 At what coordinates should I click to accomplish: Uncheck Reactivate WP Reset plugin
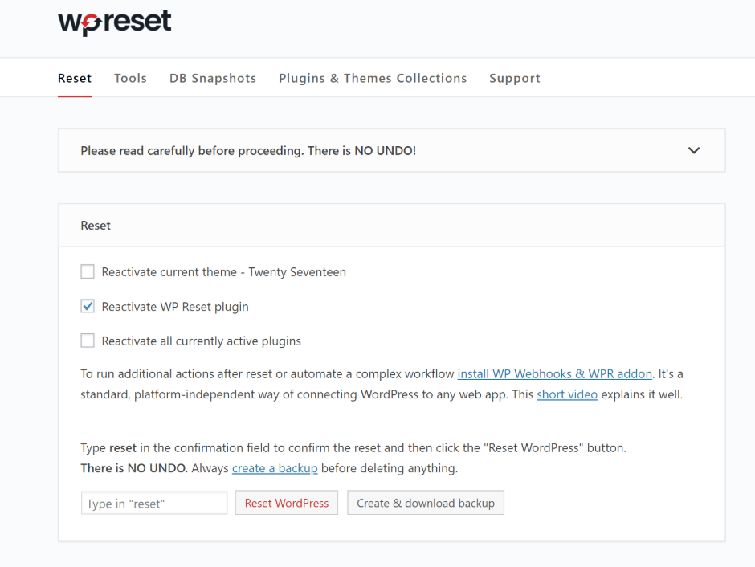(88, 306)
